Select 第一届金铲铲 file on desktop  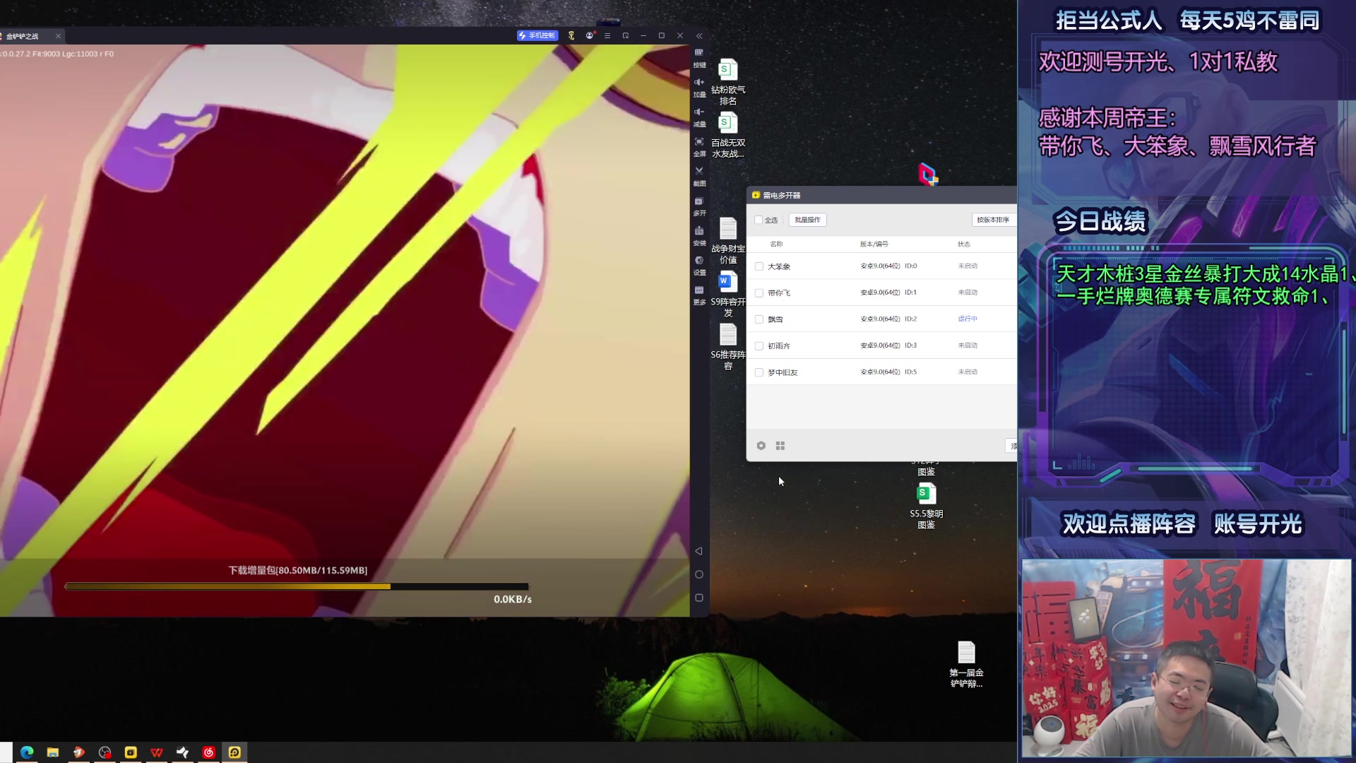966,664
